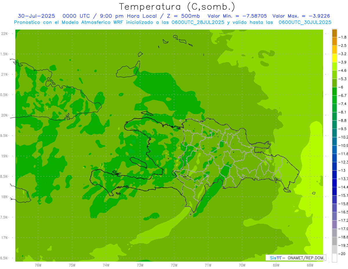Click the -20 legend label
Viewport: 348px width, 269px height.
coord(342,254)
